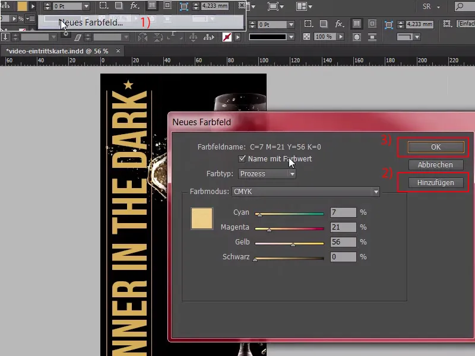Click the Hinzufügen button
The height and width of the screenshot is (356, 475).
click(x=436, y=183)
